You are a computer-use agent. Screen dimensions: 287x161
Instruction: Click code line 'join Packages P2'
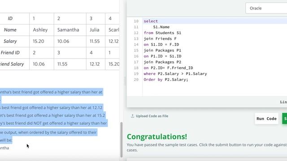(162, 62)
